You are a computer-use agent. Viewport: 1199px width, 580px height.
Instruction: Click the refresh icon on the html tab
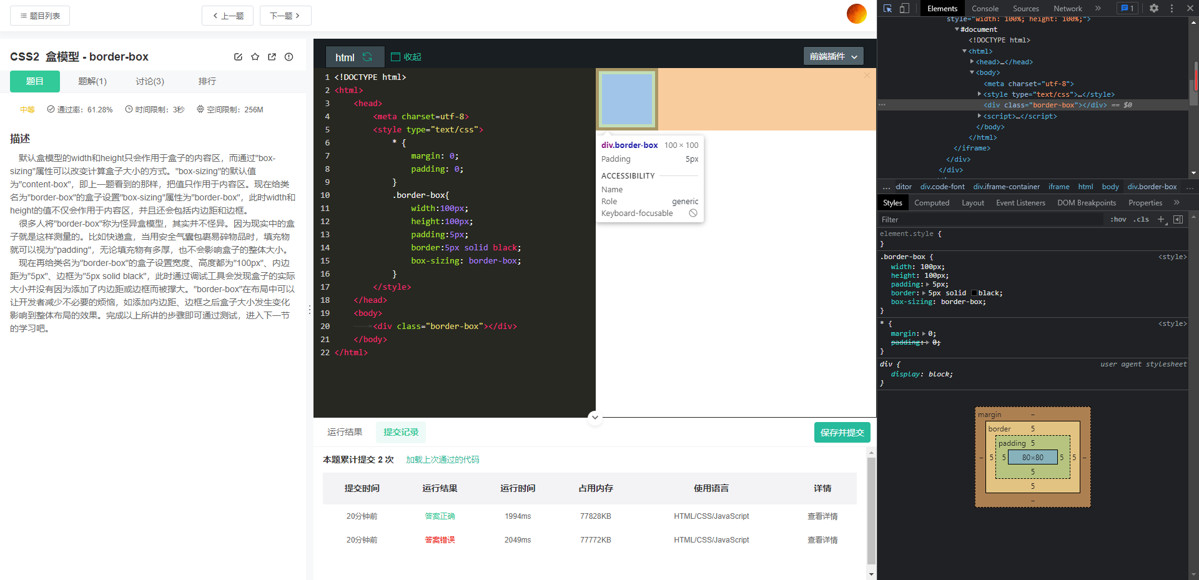click(x=367, y=57)
